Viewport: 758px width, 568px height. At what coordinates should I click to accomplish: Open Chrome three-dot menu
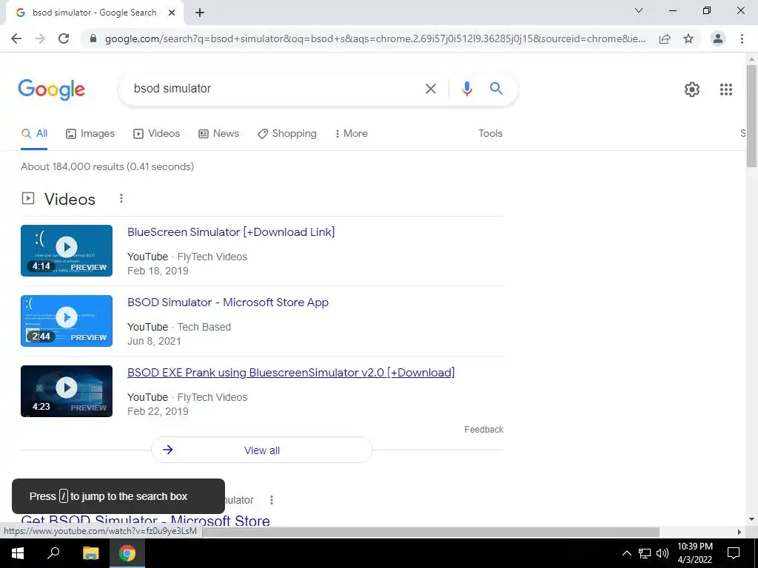tap(742, 38)
